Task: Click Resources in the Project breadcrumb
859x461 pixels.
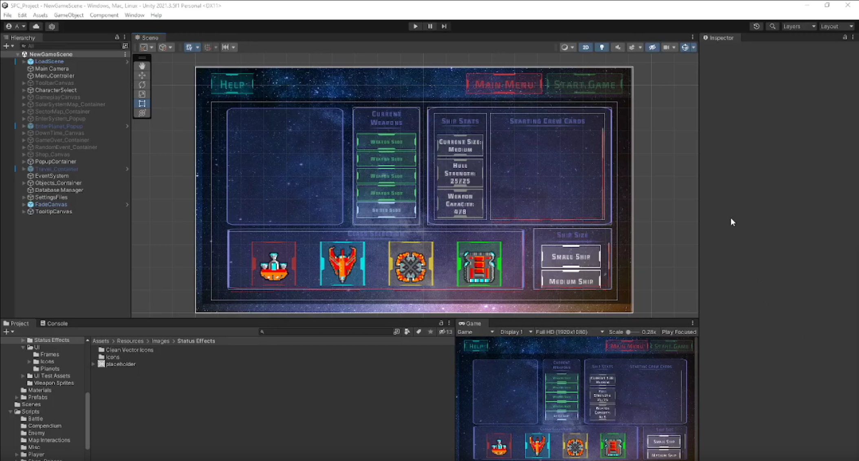Action: pyautogui.click(x=130, y=341)
